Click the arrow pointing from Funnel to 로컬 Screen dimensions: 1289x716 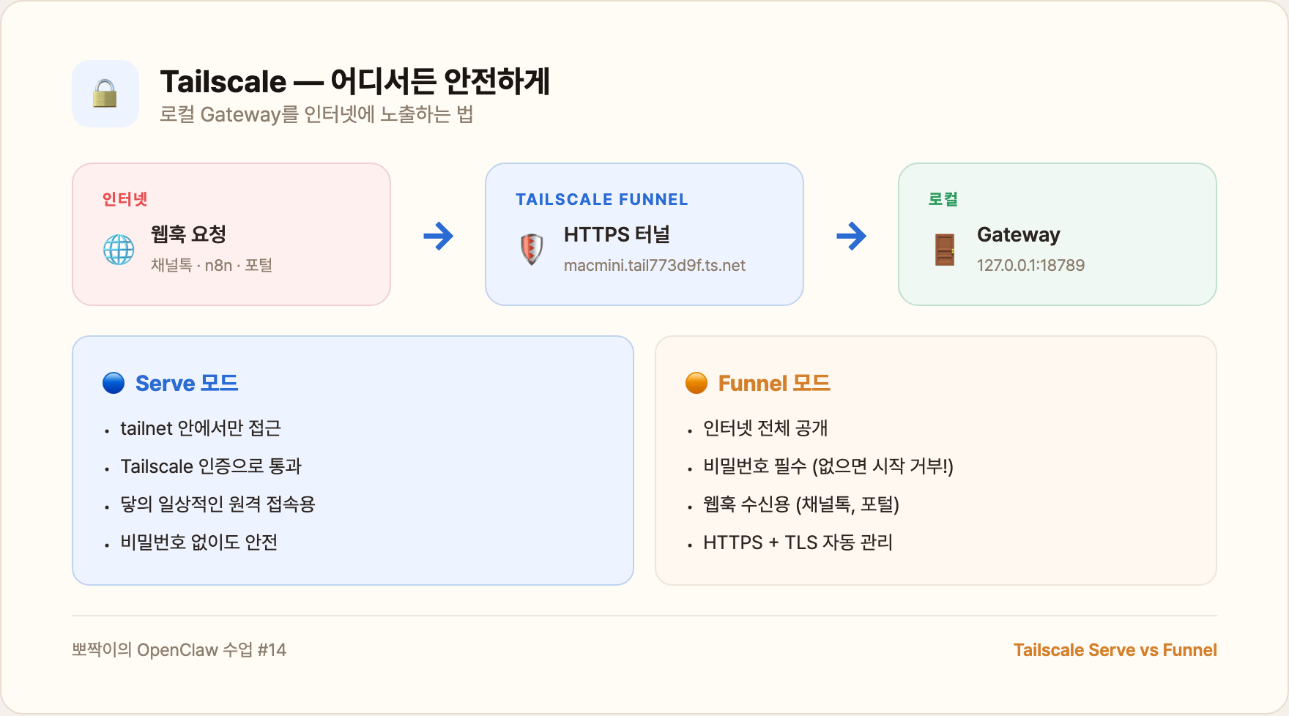point(852,236)
